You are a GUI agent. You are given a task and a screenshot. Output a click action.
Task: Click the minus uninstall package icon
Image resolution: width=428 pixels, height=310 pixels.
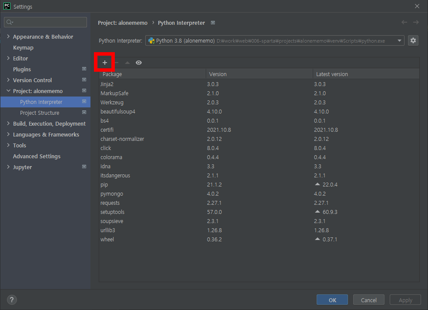117,63
